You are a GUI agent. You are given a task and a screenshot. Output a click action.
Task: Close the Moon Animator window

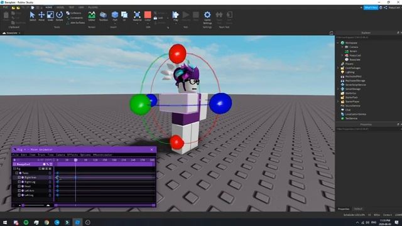point(152,149)
